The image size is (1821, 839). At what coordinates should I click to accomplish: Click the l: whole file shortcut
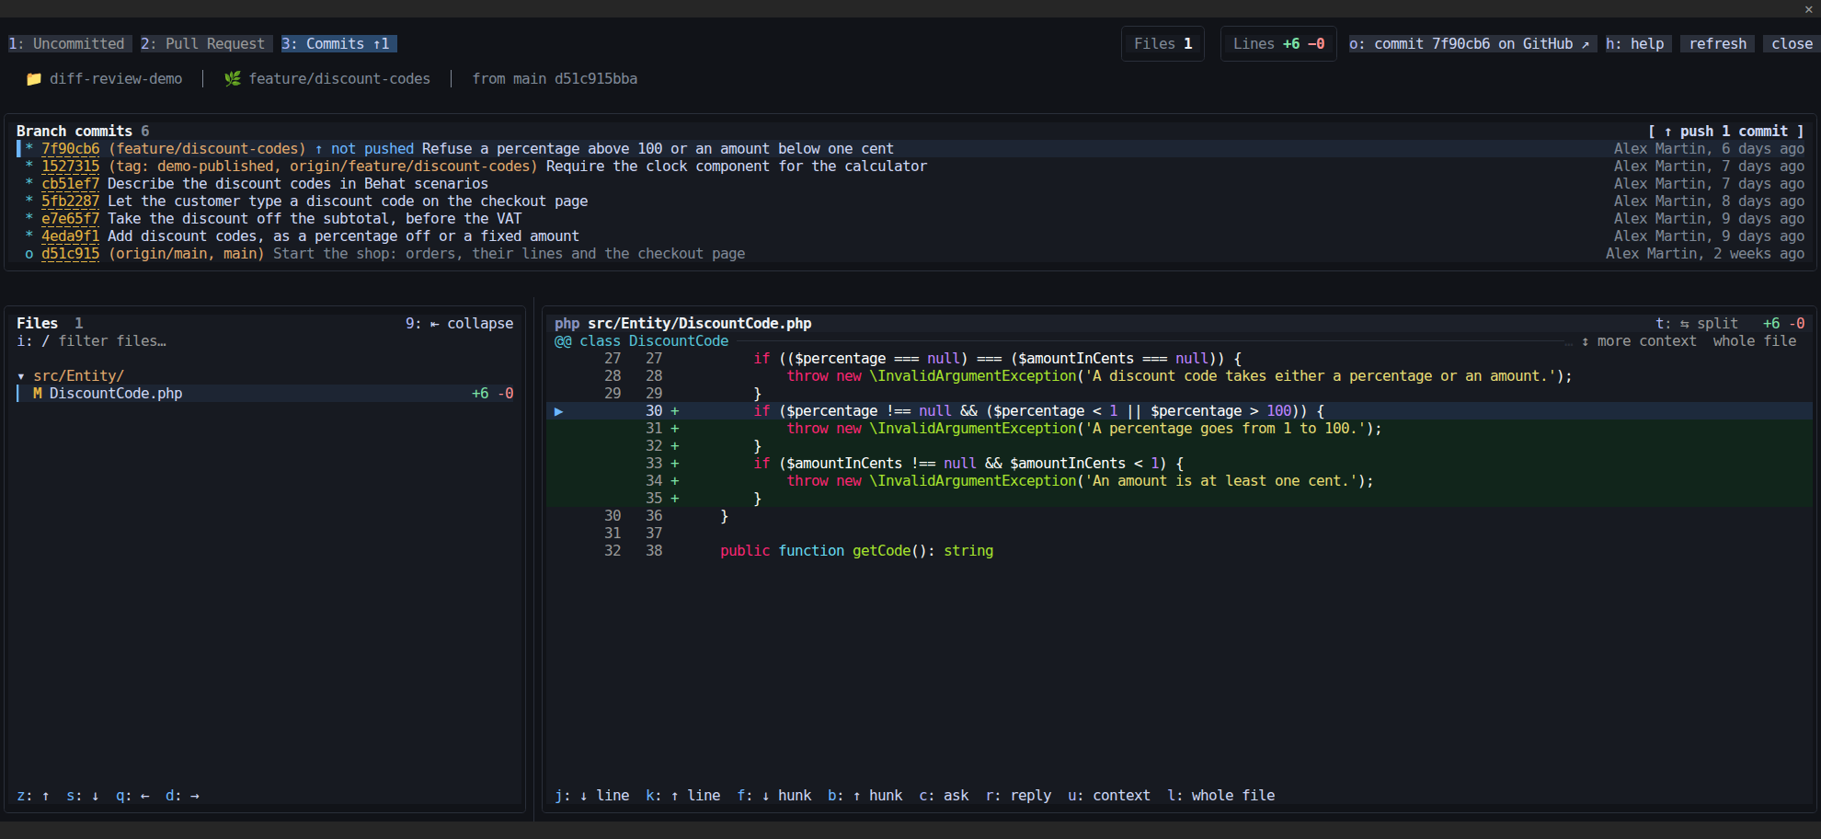coord(1221,796)
